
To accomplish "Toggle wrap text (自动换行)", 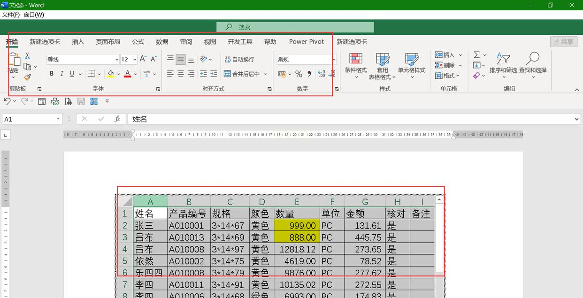I will tap(239, 59).
